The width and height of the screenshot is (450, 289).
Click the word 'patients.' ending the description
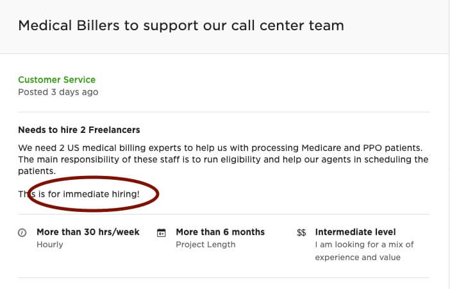pyautogui.click(x=37, y=171)
